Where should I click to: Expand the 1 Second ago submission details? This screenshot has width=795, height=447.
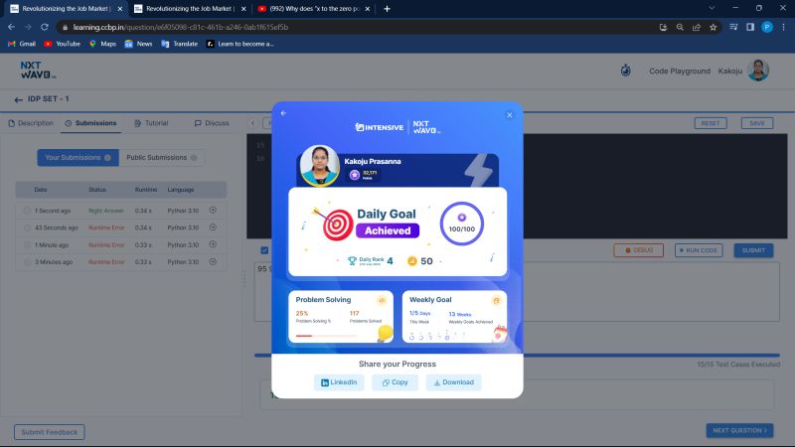tap(213, 210)
